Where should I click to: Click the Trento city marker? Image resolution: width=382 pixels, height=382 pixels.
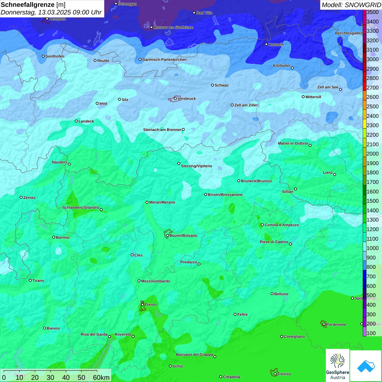pyautogui.click(x=142, y=305)
